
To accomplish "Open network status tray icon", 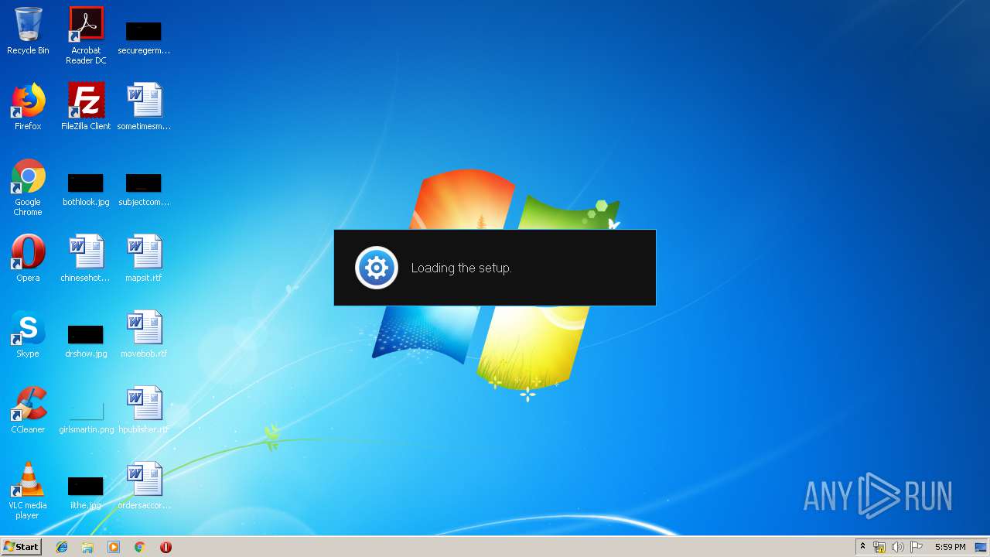I will click(x=879, y=547).
